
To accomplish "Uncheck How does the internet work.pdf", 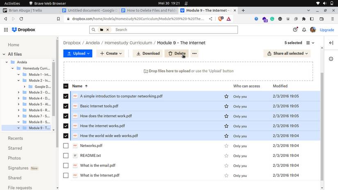I will coord(66,116).
